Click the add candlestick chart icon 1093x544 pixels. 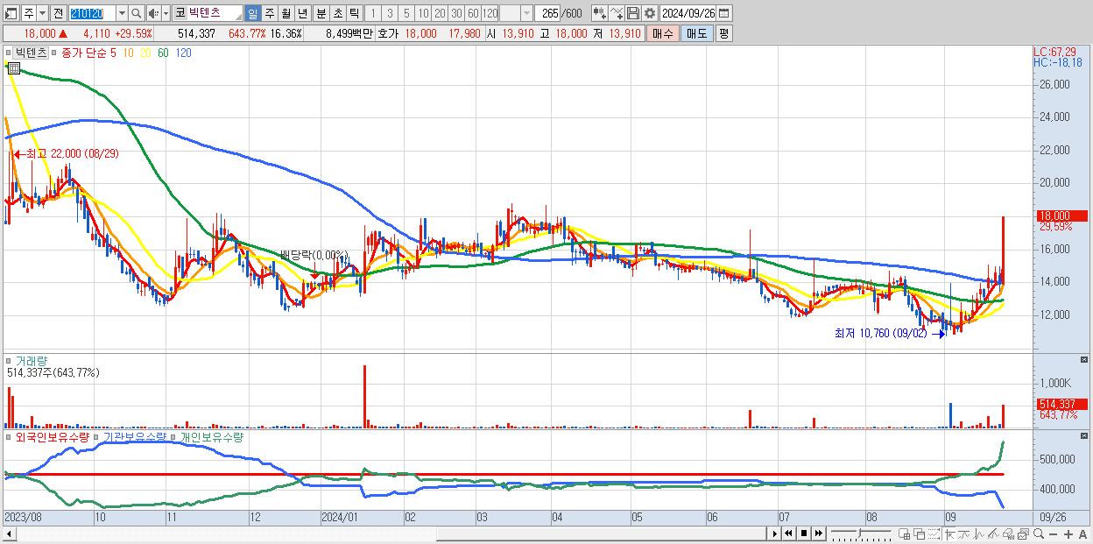pyautogui.click(x=598, y=13)
